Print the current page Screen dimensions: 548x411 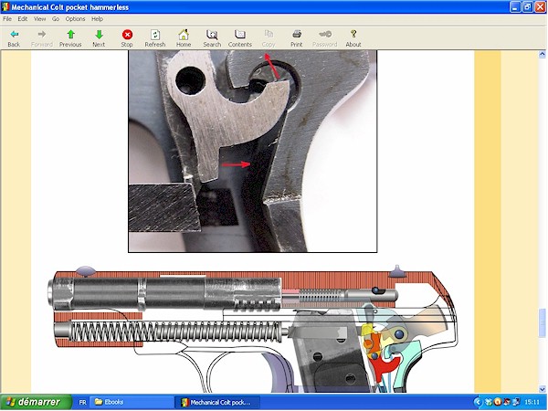pyautogui.click(x=297, y=38)
